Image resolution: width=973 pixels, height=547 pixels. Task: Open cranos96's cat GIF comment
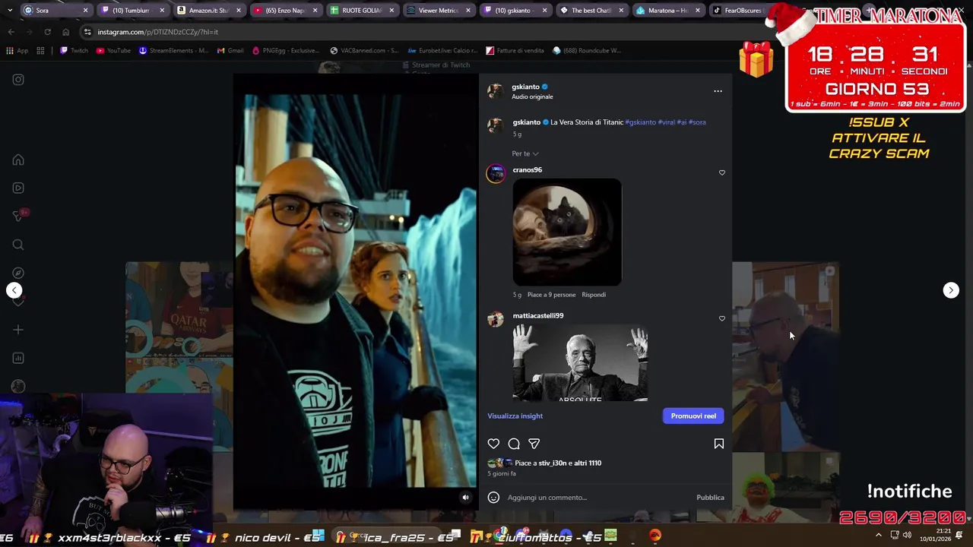tap(567, 232)
